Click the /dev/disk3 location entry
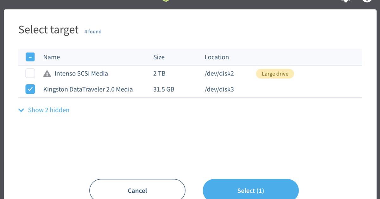Image resolution: width=380 pixels, height=199 pixels. pos(219,89)
